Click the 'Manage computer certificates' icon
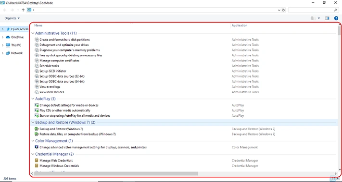The image size is (342, 182). [37, 61]
